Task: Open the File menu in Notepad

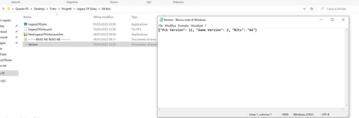Action: [161, 26]
